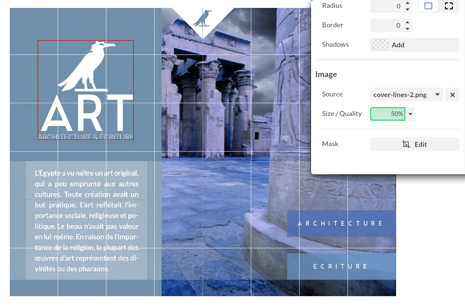Expand the Size / Quality dropdown arrow
Viewport: 465px width, 306px height.
[410, 114]
